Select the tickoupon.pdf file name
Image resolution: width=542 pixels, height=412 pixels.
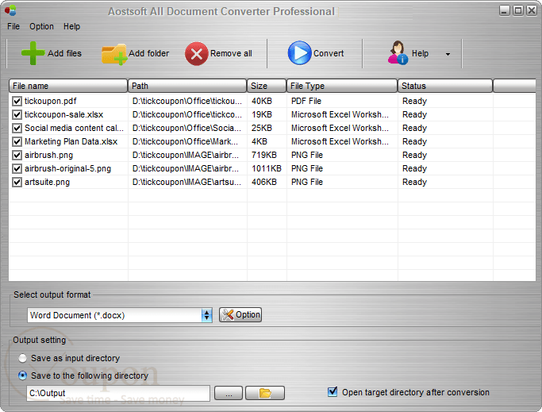(51, 101)
